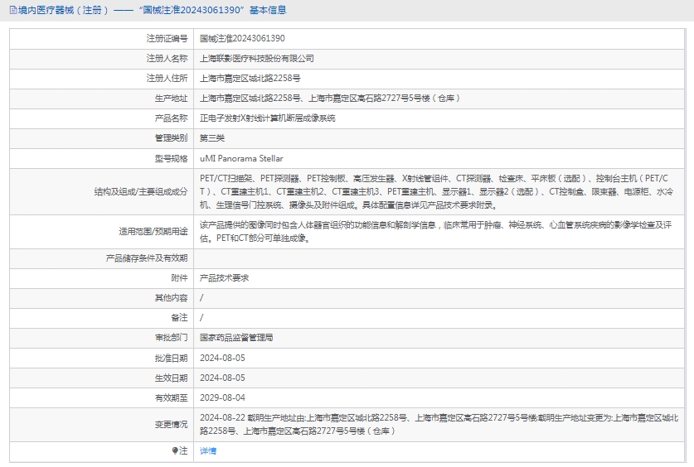The width and height of the screenshot is (694, 467).
Task: Click the empty 产品储存条件及有效期 value cell
Action: tap(439, 258)
